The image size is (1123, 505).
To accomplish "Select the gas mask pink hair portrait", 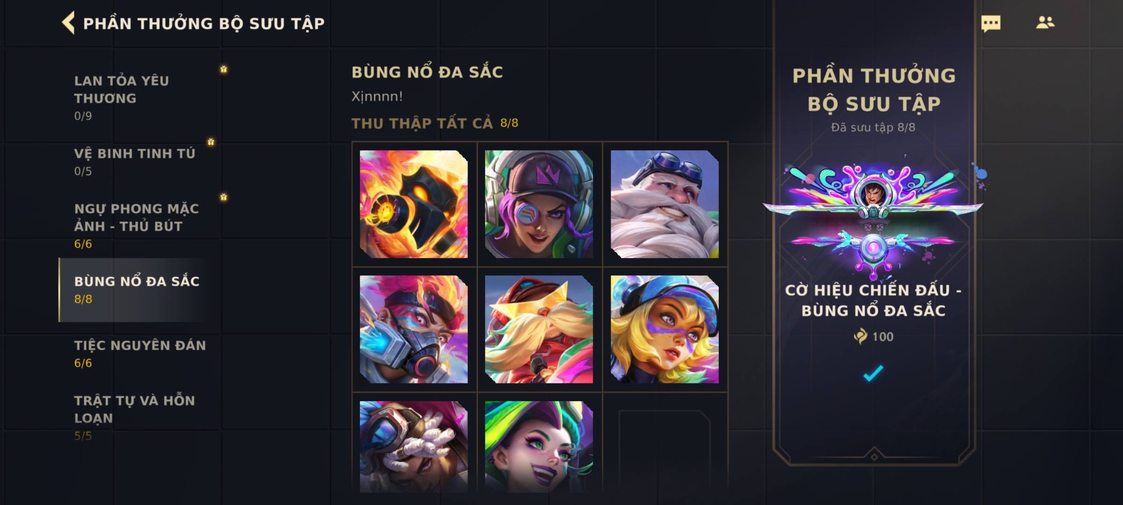I will point(414,329).
